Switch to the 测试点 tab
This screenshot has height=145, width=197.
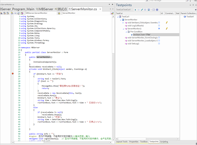61,9
